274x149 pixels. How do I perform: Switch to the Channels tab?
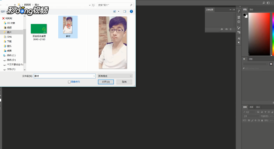coord(251,107)
